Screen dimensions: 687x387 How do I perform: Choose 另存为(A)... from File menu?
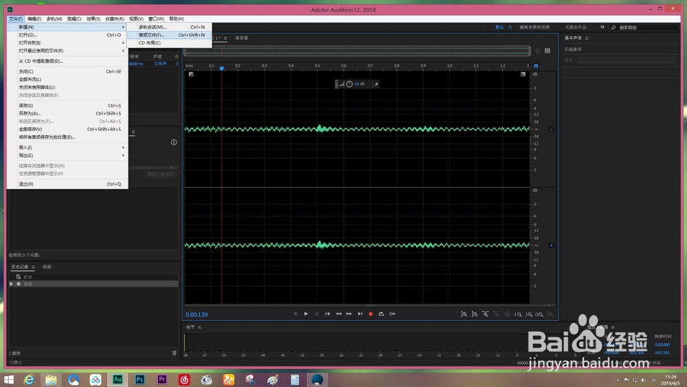pyautogui.click(x=67, y=113)
